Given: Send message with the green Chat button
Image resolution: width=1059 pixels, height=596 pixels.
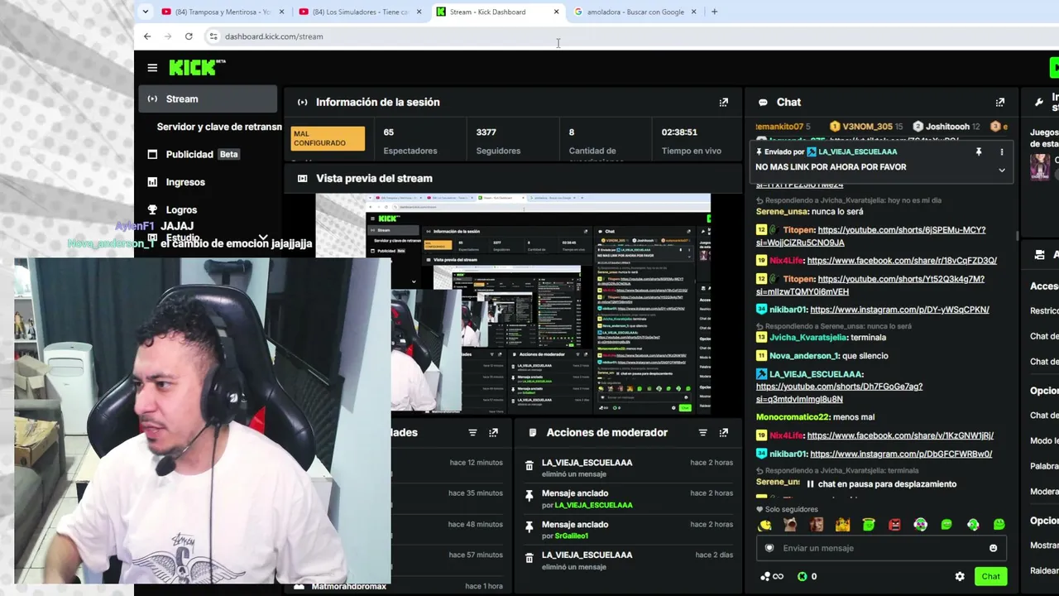Looking at the screenshot, I should point(991,577).
